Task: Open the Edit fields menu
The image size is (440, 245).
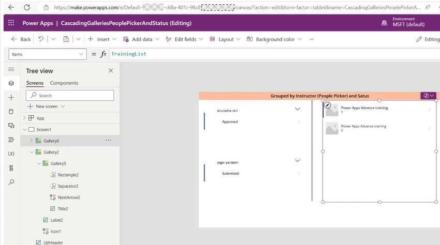Action: point(184,39)
